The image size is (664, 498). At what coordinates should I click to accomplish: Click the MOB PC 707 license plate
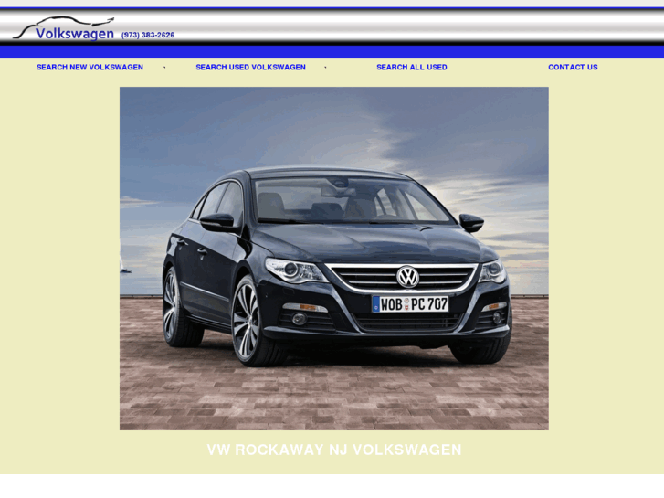click(410, 304)
